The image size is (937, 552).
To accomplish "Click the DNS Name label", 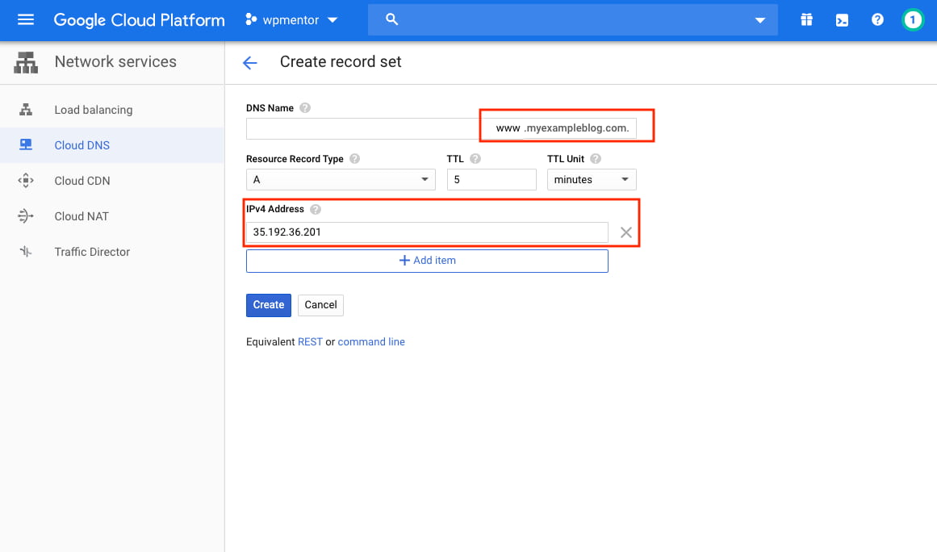I will 270,108.
